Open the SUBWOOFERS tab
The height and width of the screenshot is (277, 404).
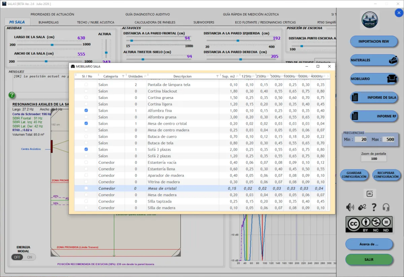(204, 22)
